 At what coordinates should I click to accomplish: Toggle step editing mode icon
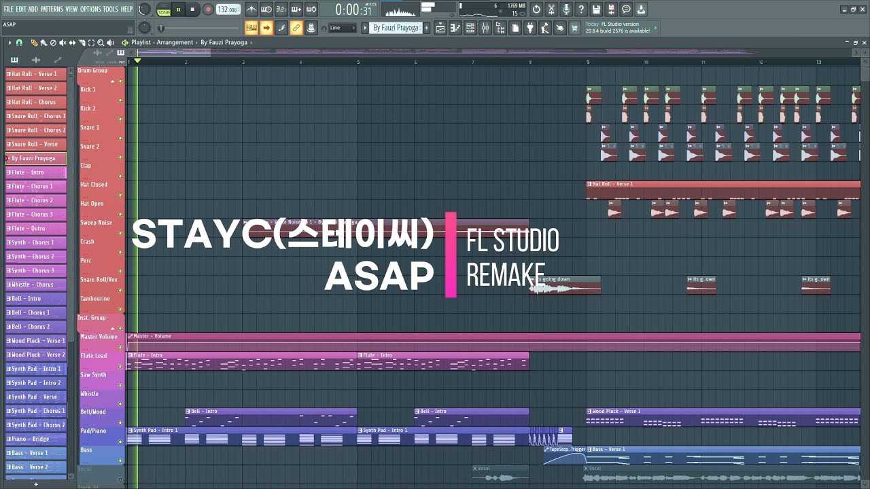(281, 28)
